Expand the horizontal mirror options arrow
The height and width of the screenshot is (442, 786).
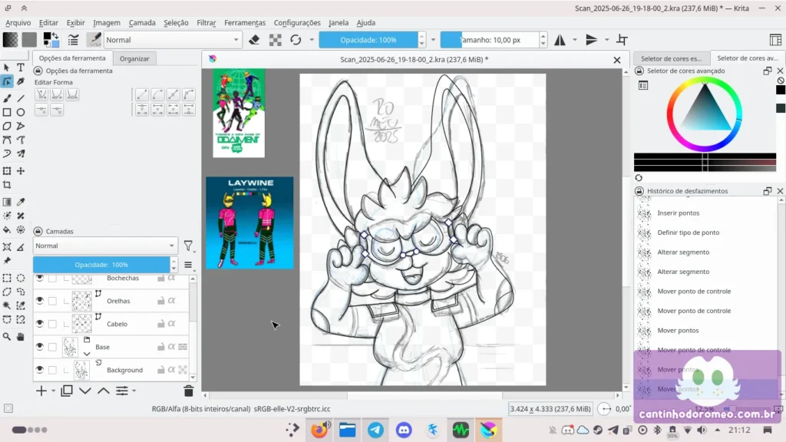(x=574, y=40)
